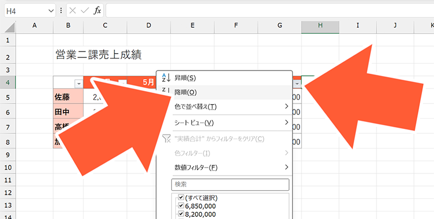Click the 色フィルター(I) menu entry
This screenshot has height=219, width=434.
pos(224,153)
